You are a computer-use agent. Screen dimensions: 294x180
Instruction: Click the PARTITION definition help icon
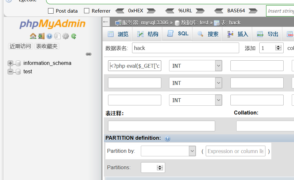(x=167, y=138)
